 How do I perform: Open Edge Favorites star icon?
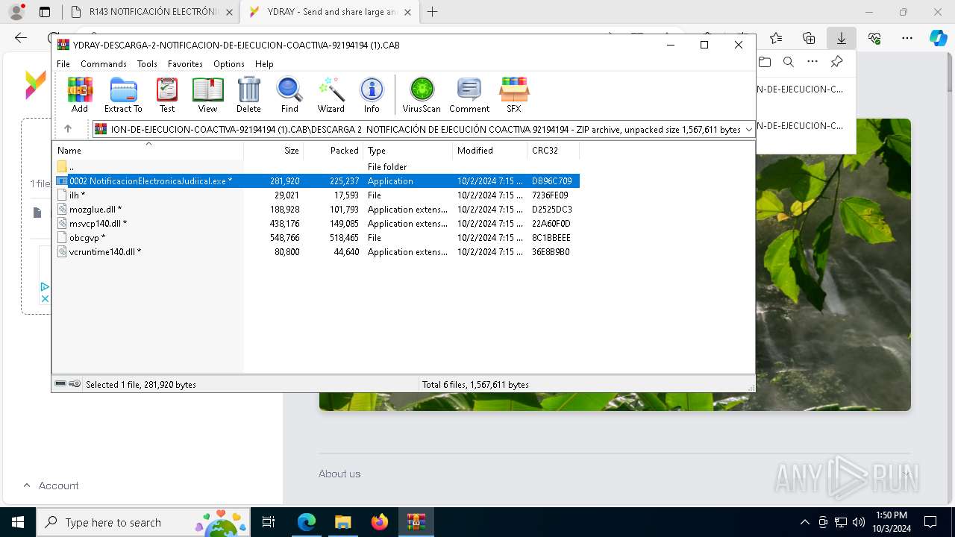(776, 38)
